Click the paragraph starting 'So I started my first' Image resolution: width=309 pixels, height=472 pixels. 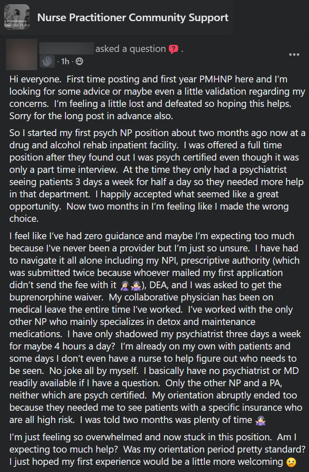coord(157,175)
